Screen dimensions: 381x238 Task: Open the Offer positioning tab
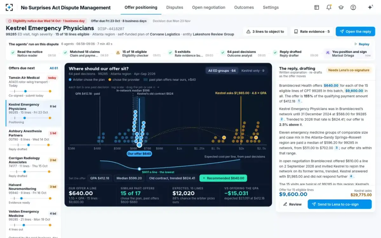141,7
